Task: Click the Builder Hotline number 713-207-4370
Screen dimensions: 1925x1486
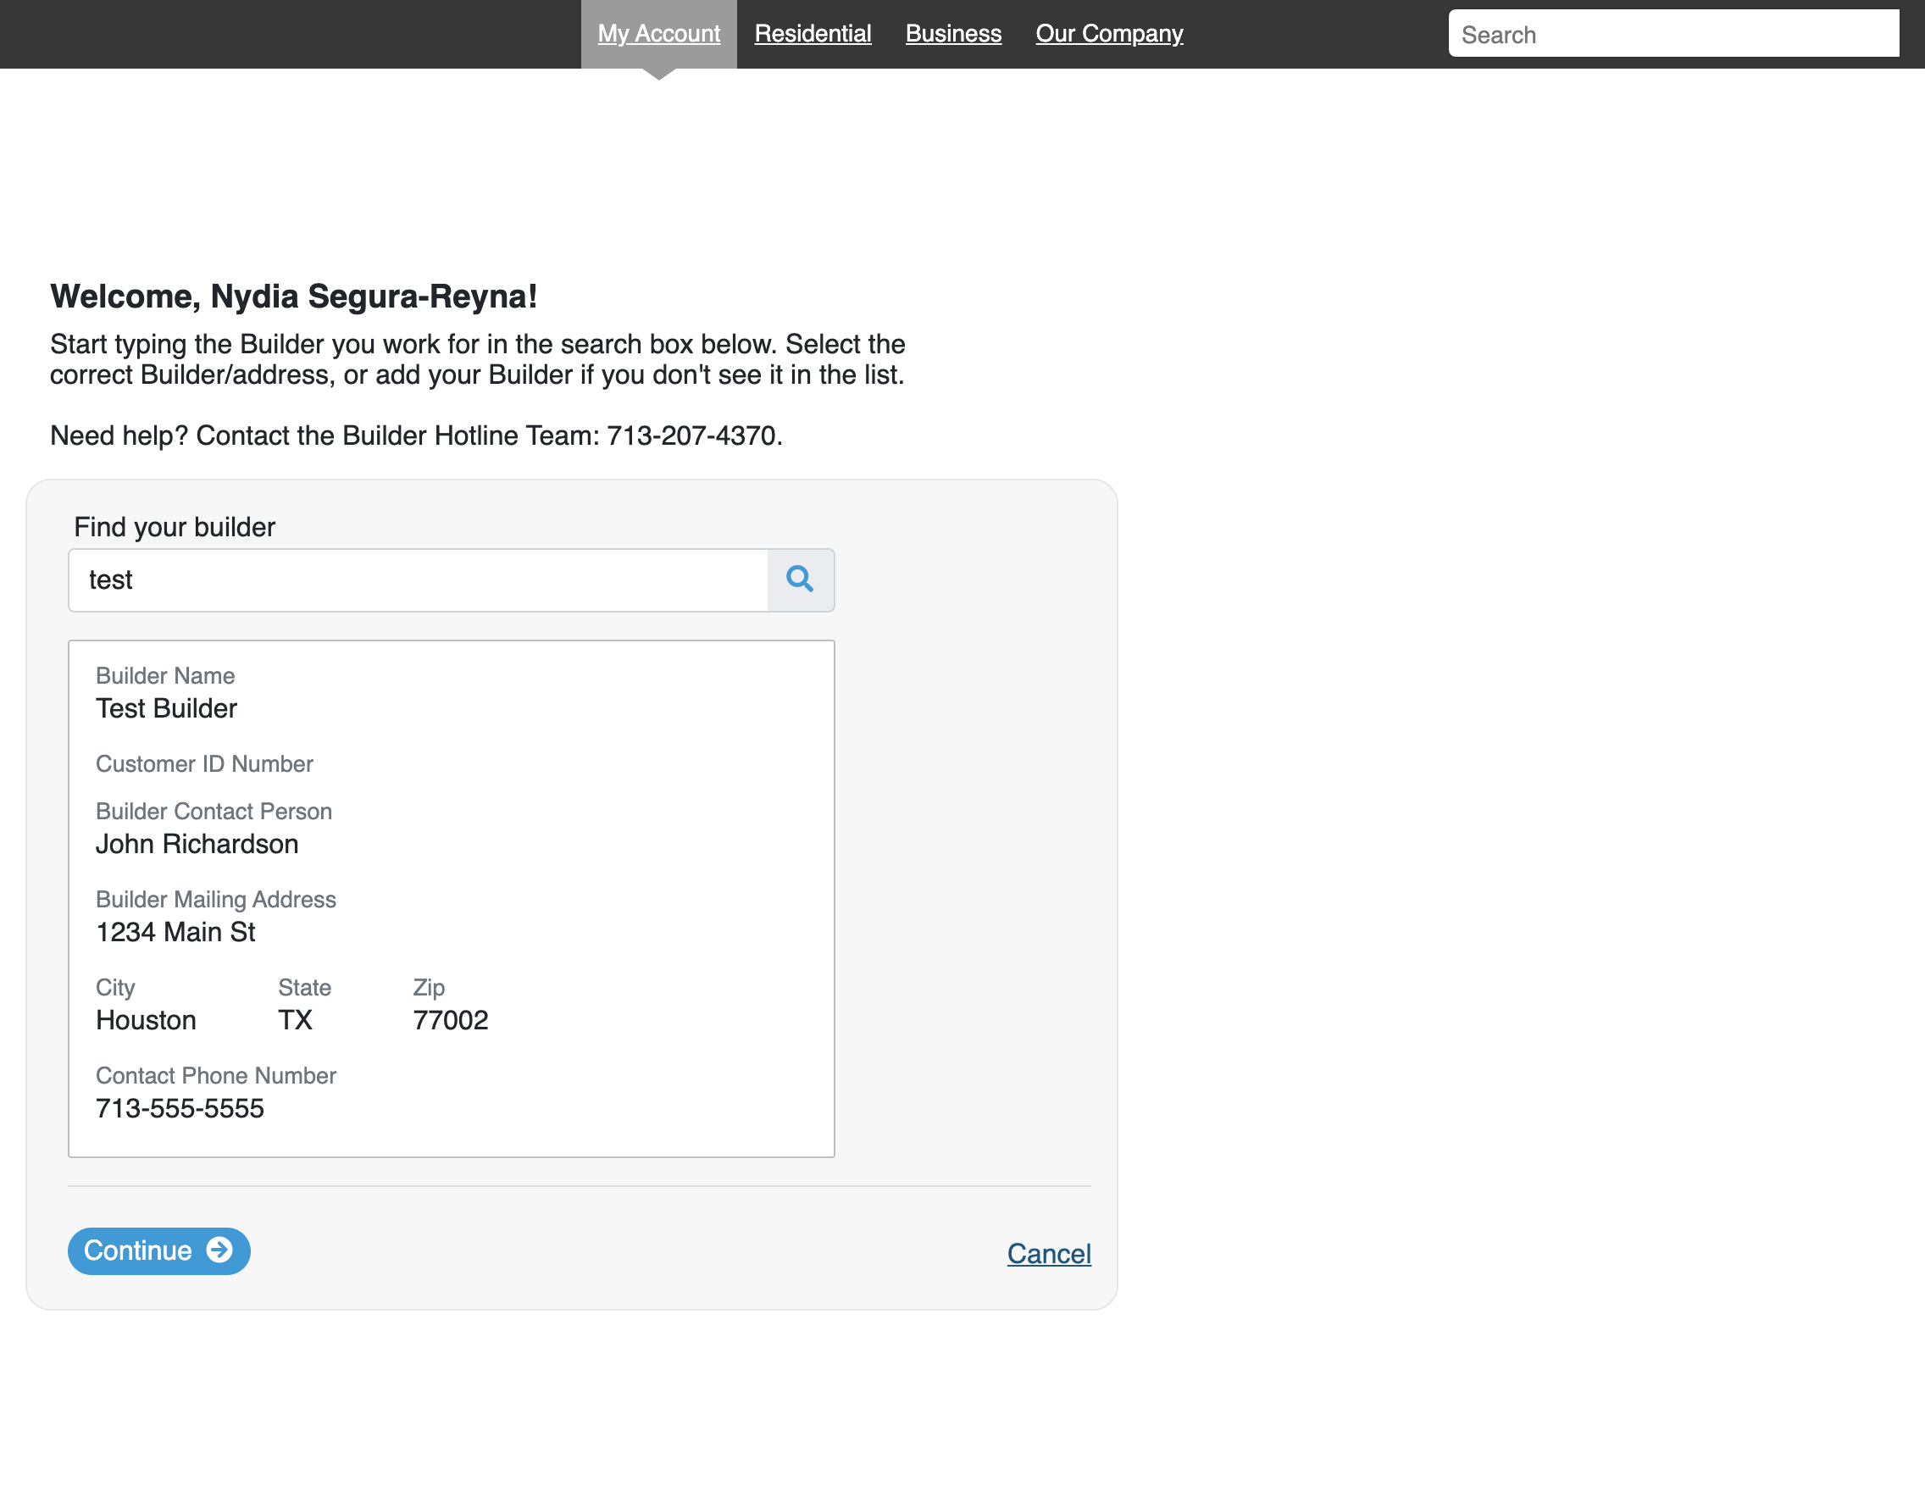Action: (691, 435)
